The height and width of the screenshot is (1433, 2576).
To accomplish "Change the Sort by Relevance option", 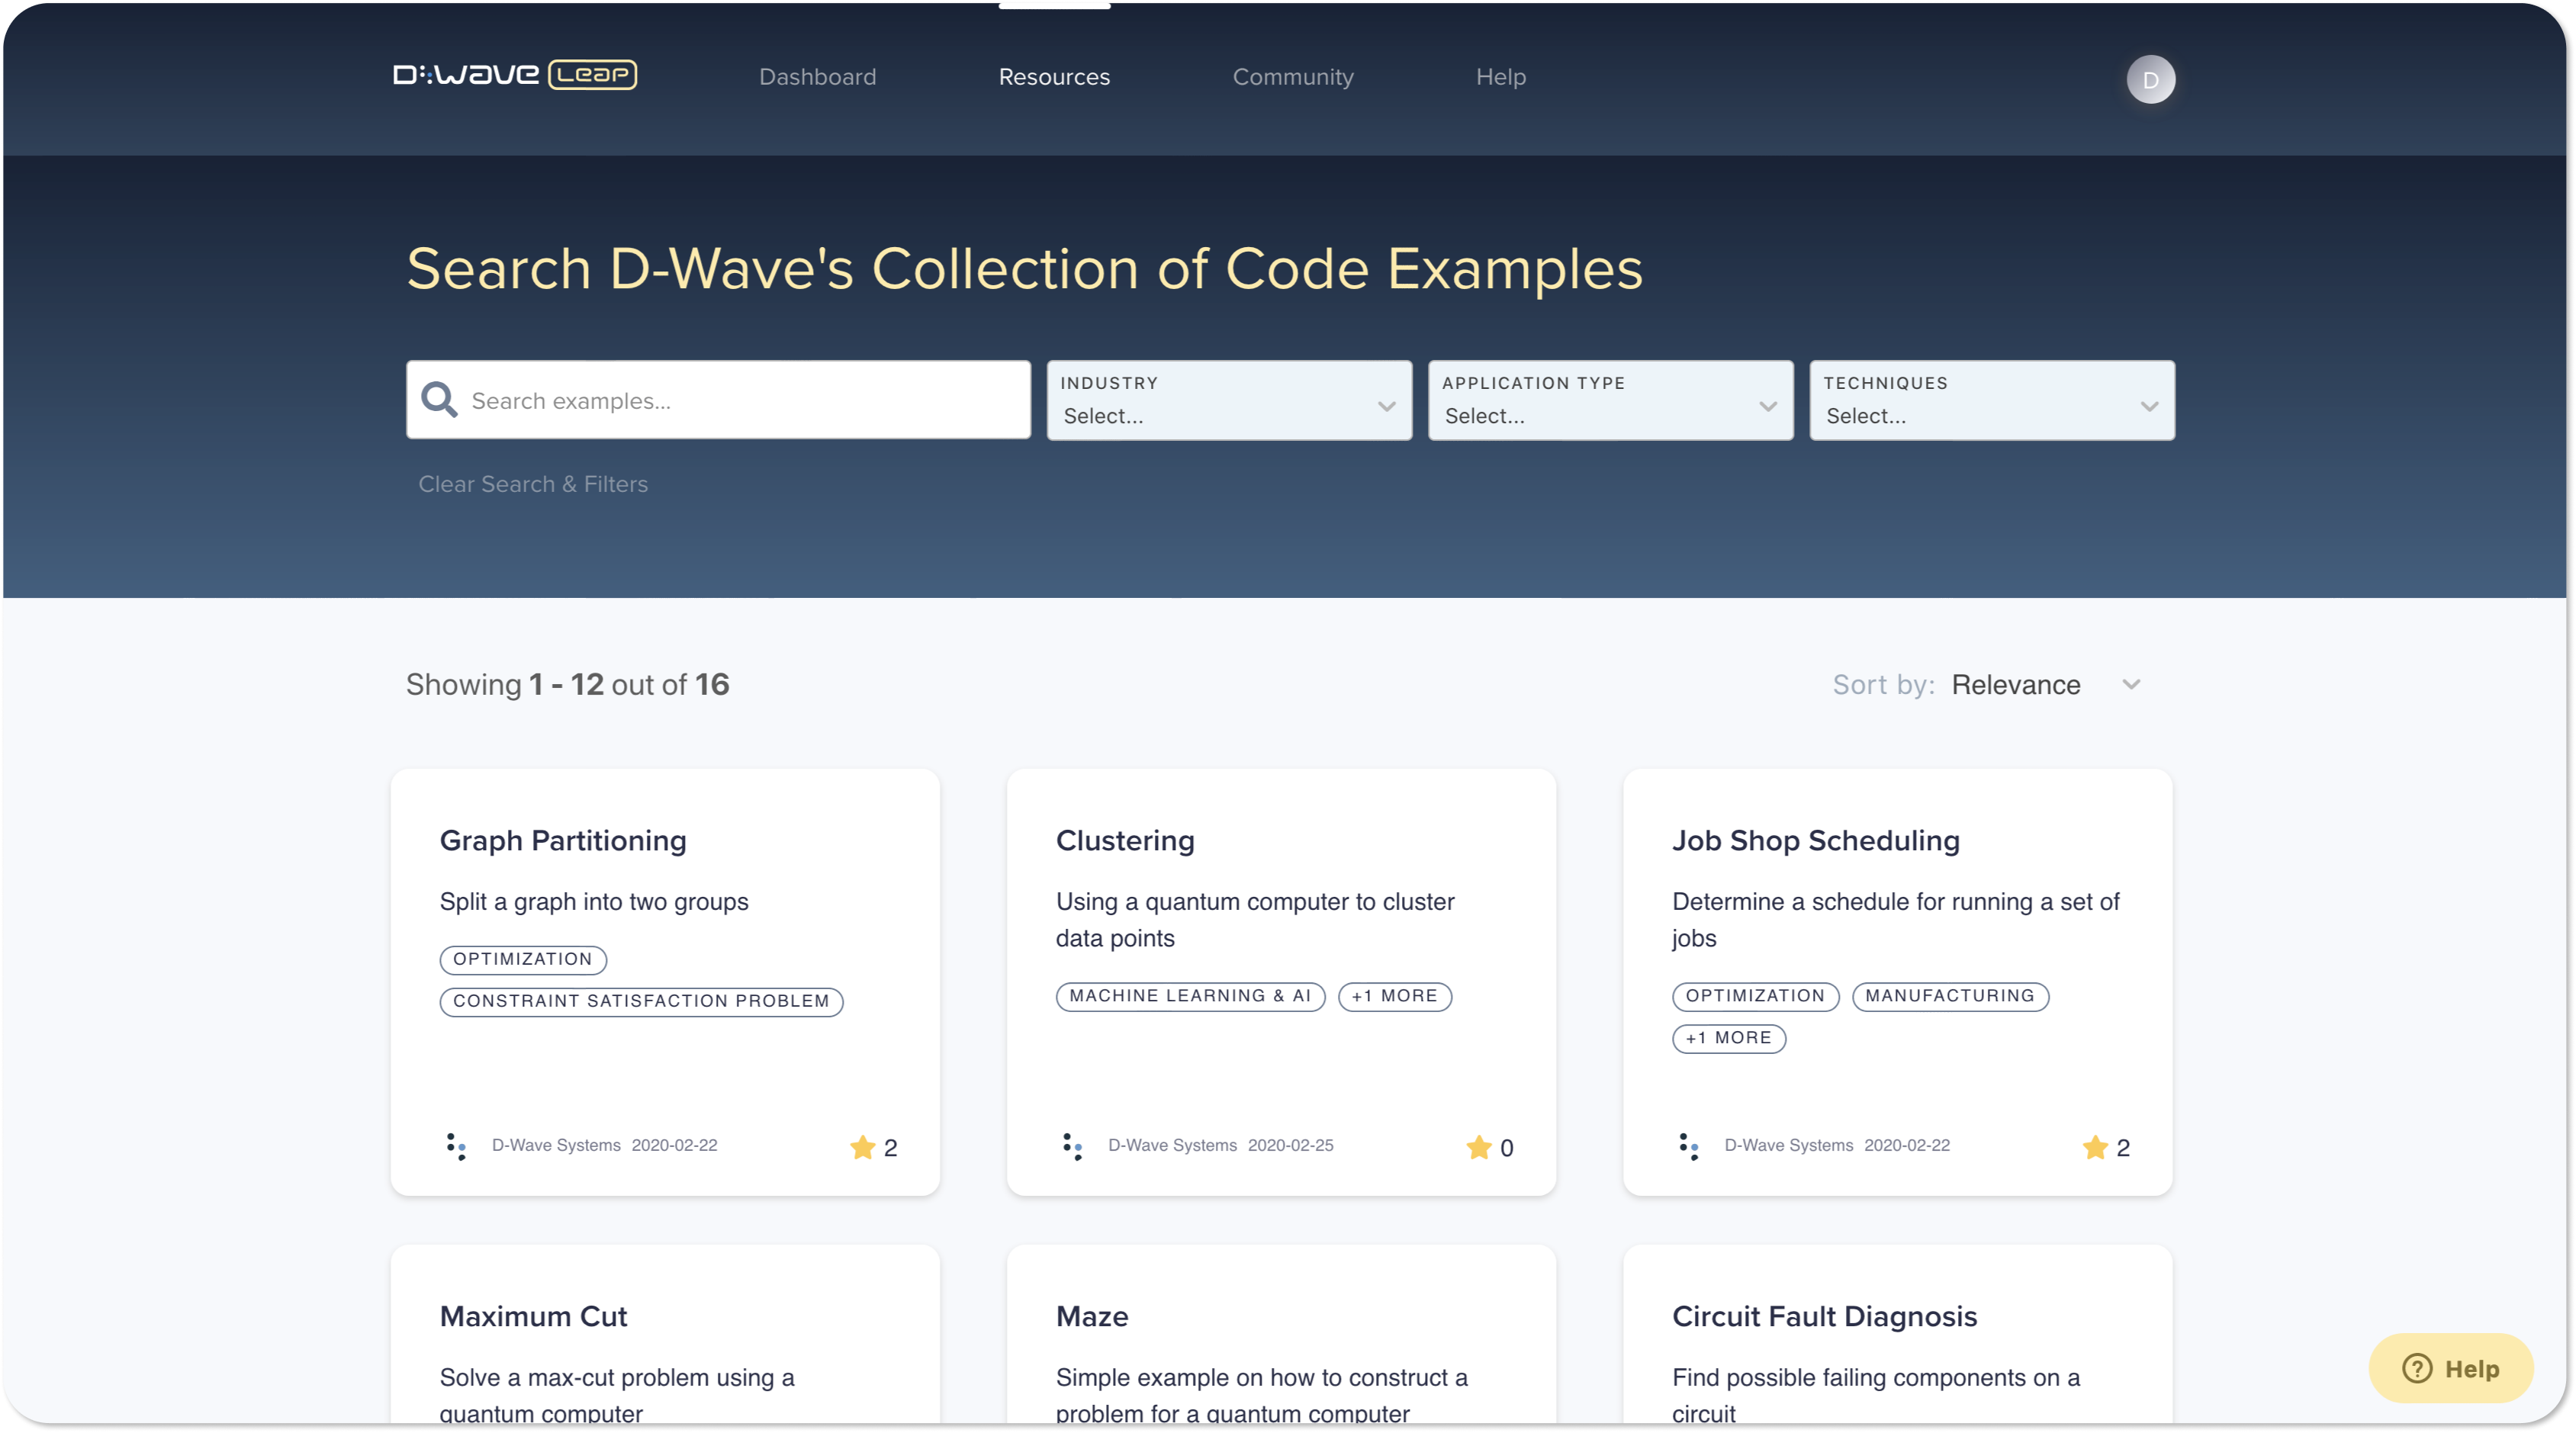I will coord(2046,684).
